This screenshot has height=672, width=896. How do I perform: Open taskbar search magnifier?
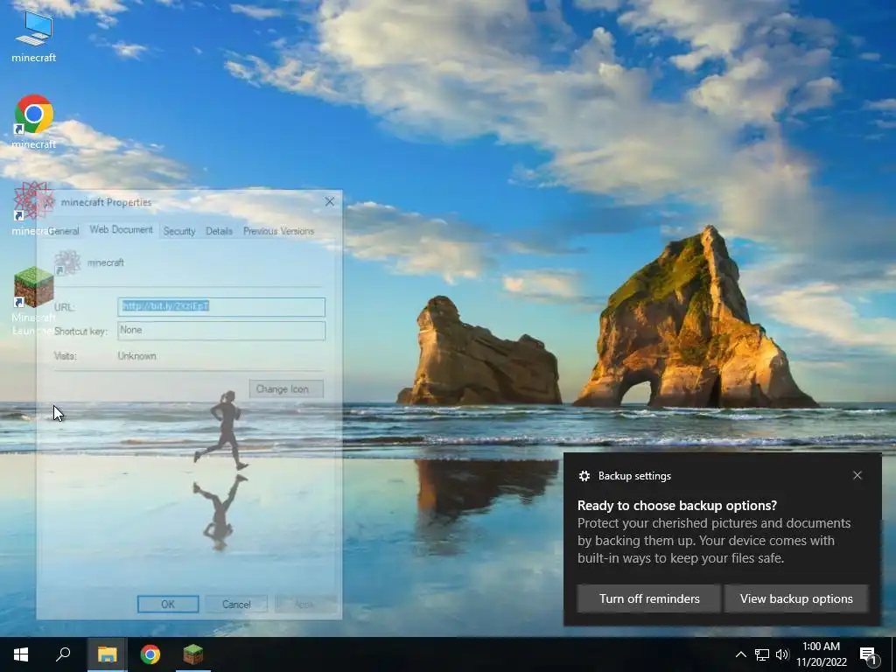[x=63, y=654]
